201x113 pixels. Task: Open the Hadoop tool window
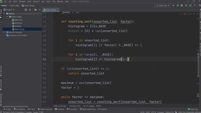pyautogui.click(x=103, y=109)
